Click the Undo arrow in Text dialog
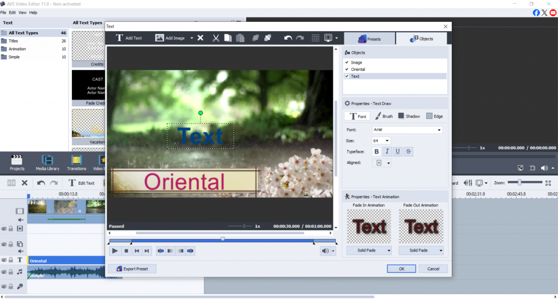The image size is (558, 299). point(288,38)
